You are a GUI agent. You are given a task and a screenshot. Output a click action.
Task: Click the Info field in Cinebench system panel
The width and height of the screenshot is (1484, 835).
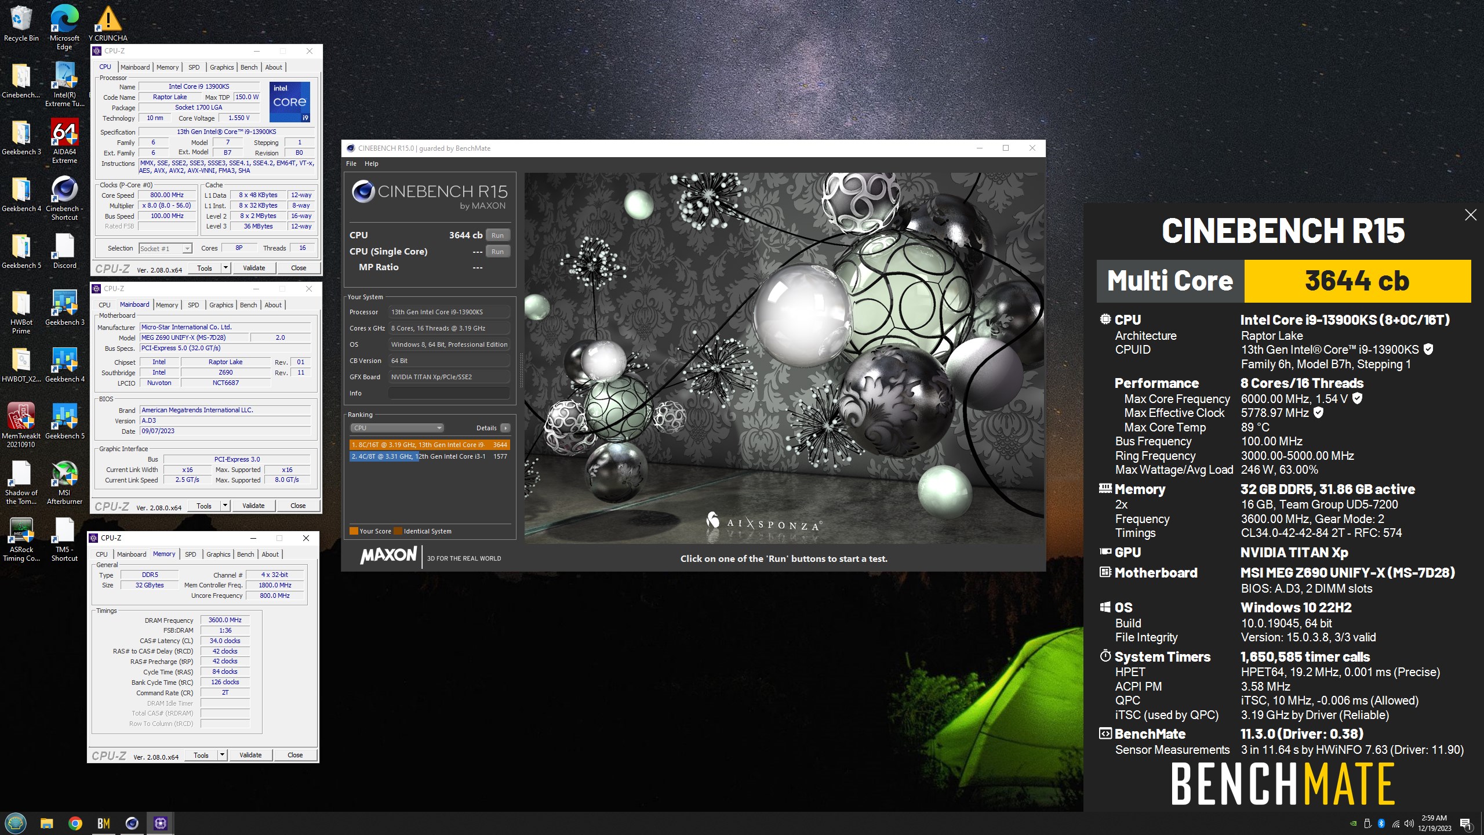click(x=449, y=393)
